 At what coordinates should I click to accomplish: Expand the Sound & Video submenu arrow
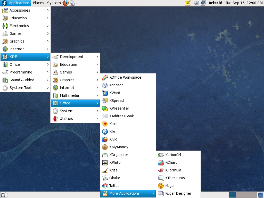pyautogui.click(x=48, y=80)
